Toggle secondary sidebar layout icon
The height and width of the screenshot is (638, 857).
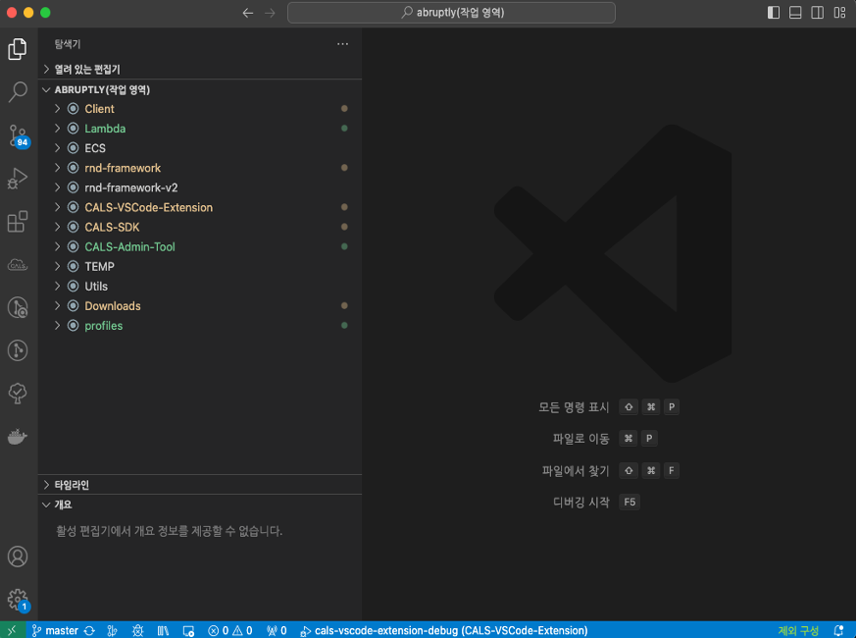coord(817,13)
